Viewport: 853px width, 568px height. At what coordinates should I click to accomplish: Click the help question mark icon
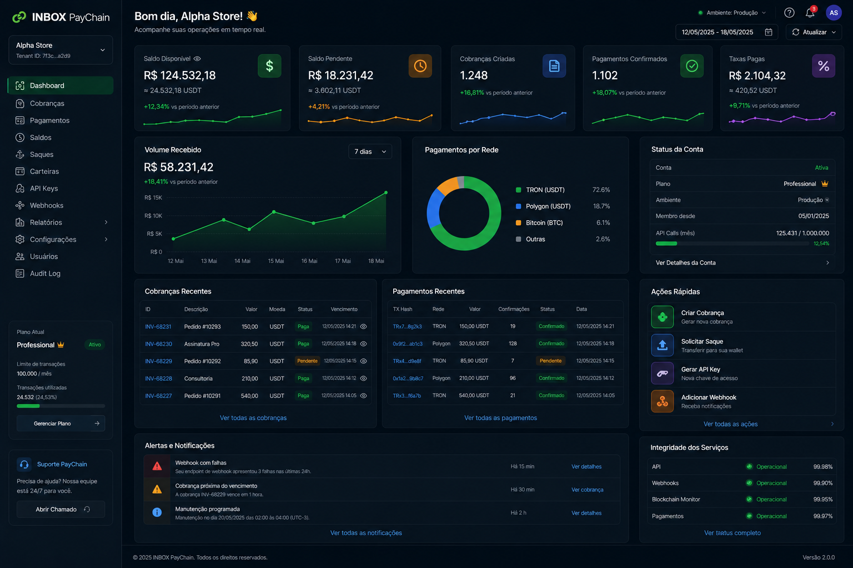[x=789, y=13]
